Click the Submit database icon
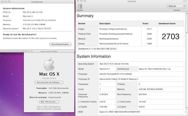 (x=80, y=6)
